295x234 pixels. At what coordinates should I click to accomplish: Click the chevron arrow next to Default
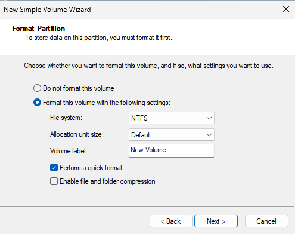(x=209, y=135)
